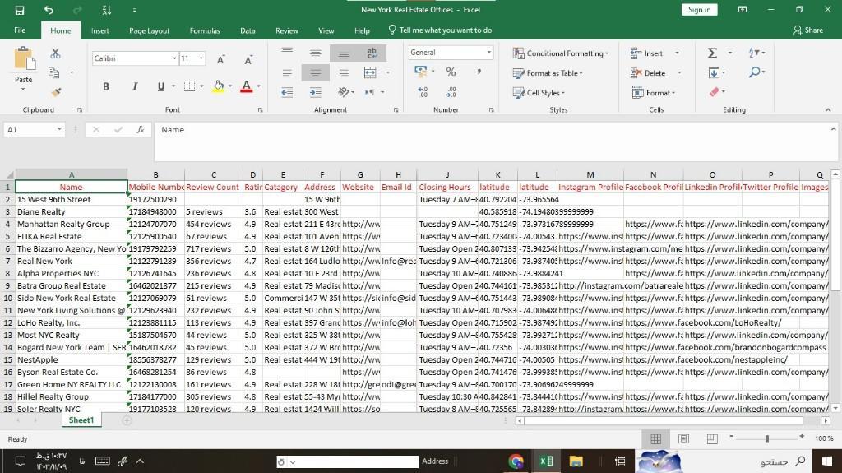The image size is (842, 473).
Task: Increase the decimal places
Action: coord(423,92)
